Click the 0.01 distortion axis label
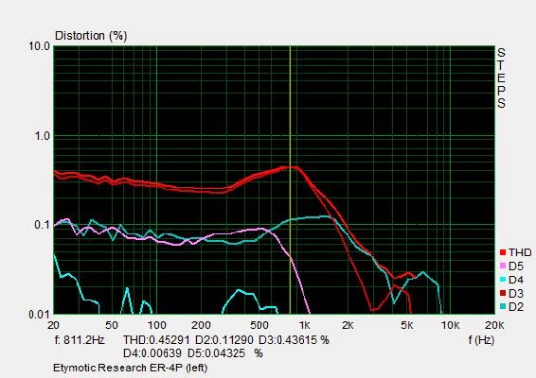 point(40,314)
